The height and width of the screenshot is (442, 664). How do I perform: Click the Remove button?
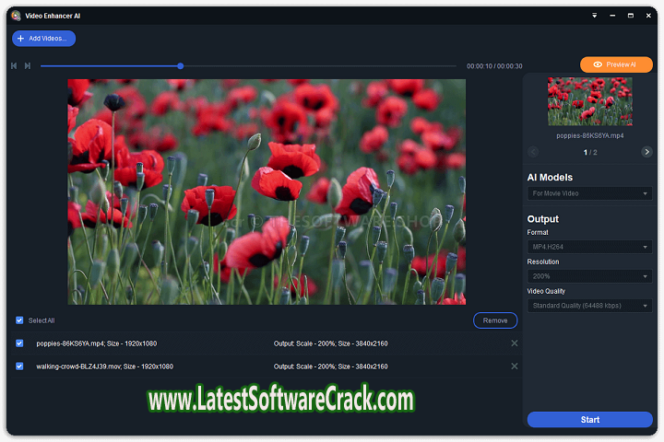[x=495, y=320]
